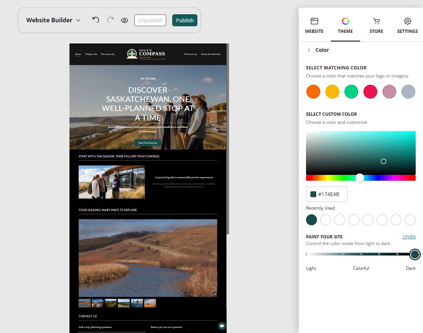Click the Dark label under the slider

[x=411, y=268]
